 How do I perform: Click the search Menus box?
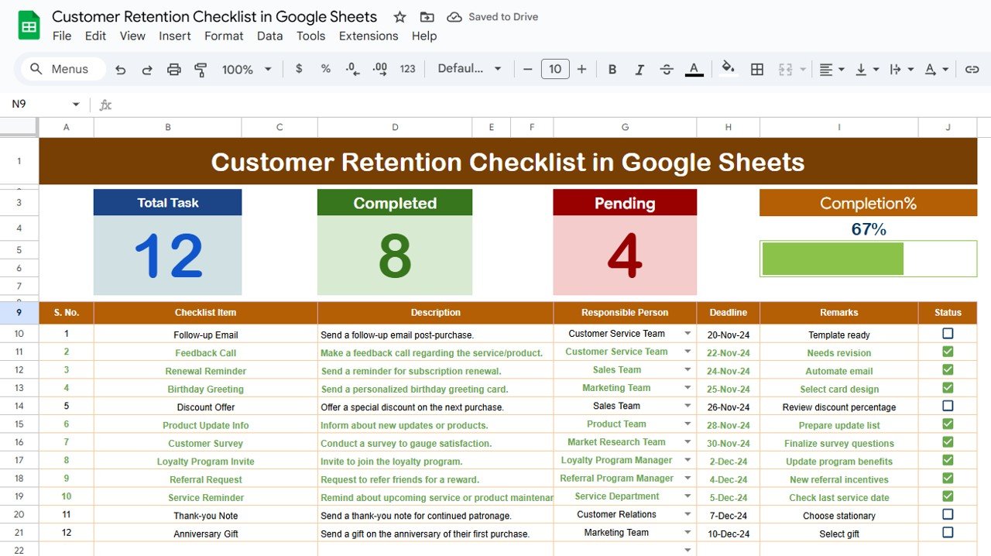[63, 69]
